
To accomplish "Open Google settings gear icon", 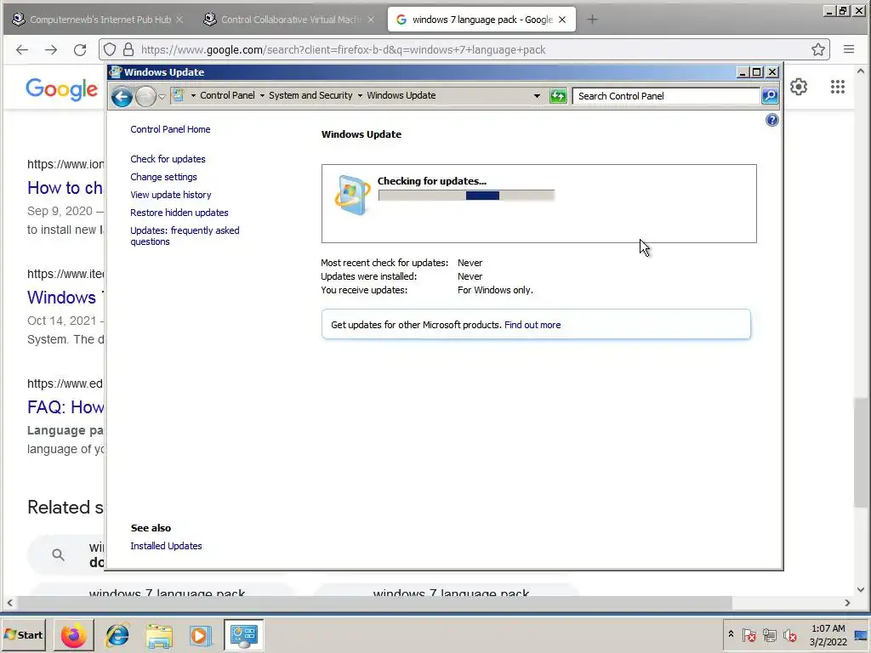I will coord(799,87).
